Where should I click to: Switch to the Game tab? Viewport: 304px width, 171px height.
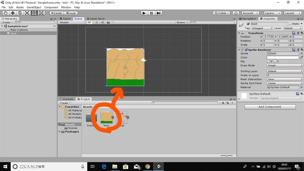[x=65, y=18]
